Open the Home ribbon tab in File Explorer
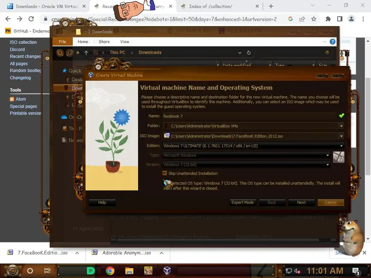This screenshot has height=278, width=371. 83,42
